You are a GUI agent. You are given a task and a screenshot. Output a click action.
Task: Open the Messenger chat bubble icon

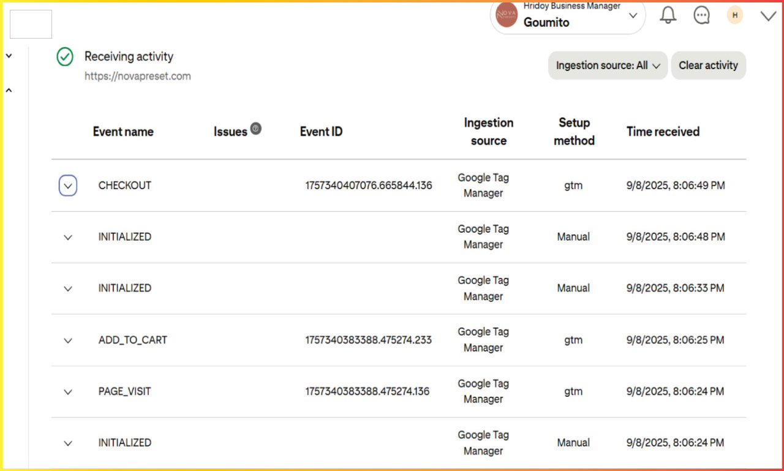pos(701,15)
